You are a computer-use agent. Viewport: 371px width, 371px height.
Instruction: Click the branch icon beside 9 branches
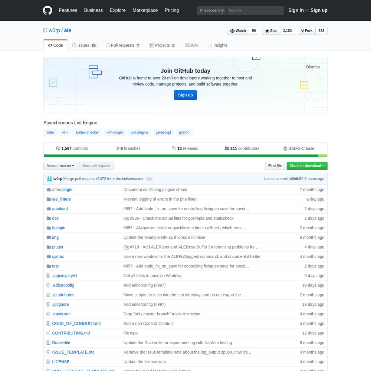coord(118,148)
